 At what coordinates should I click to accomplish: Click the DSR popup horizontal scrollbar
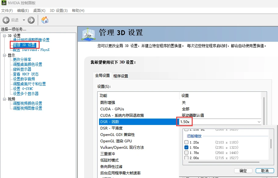pyautogui.click(x=224, y=162)
